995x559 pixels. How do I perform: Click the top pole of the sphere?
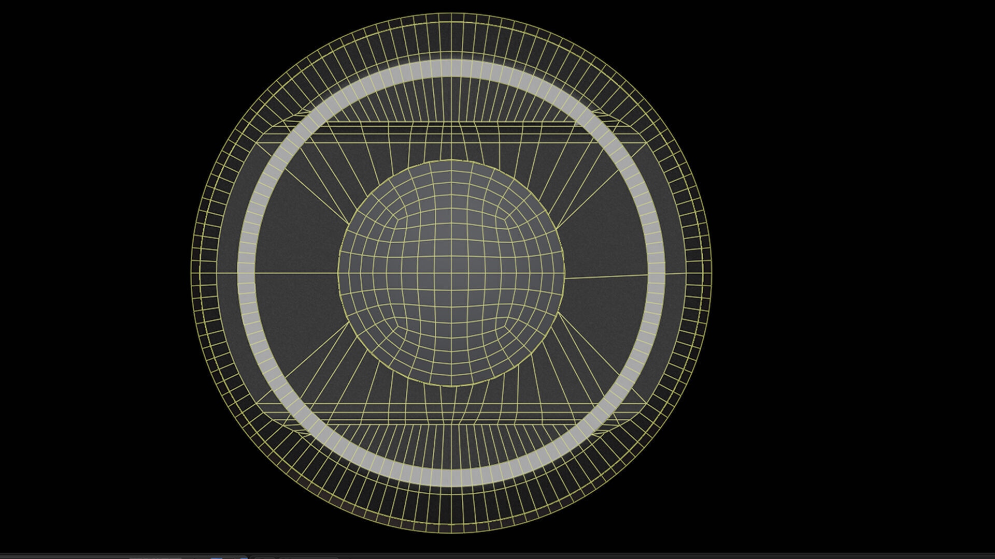coord(451,161)
